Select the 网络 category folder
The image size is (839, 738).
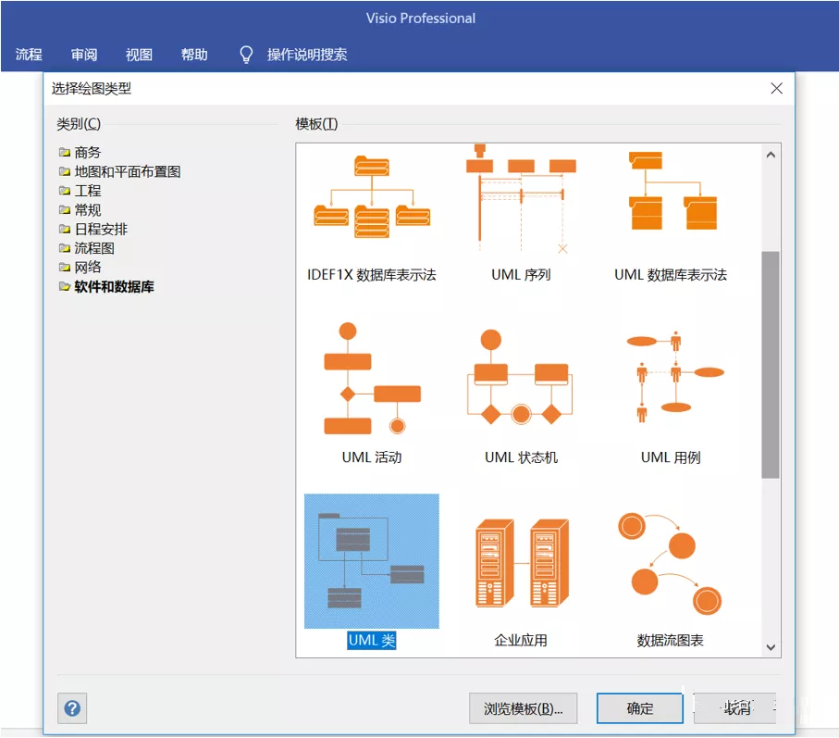[x=80, y=268]
